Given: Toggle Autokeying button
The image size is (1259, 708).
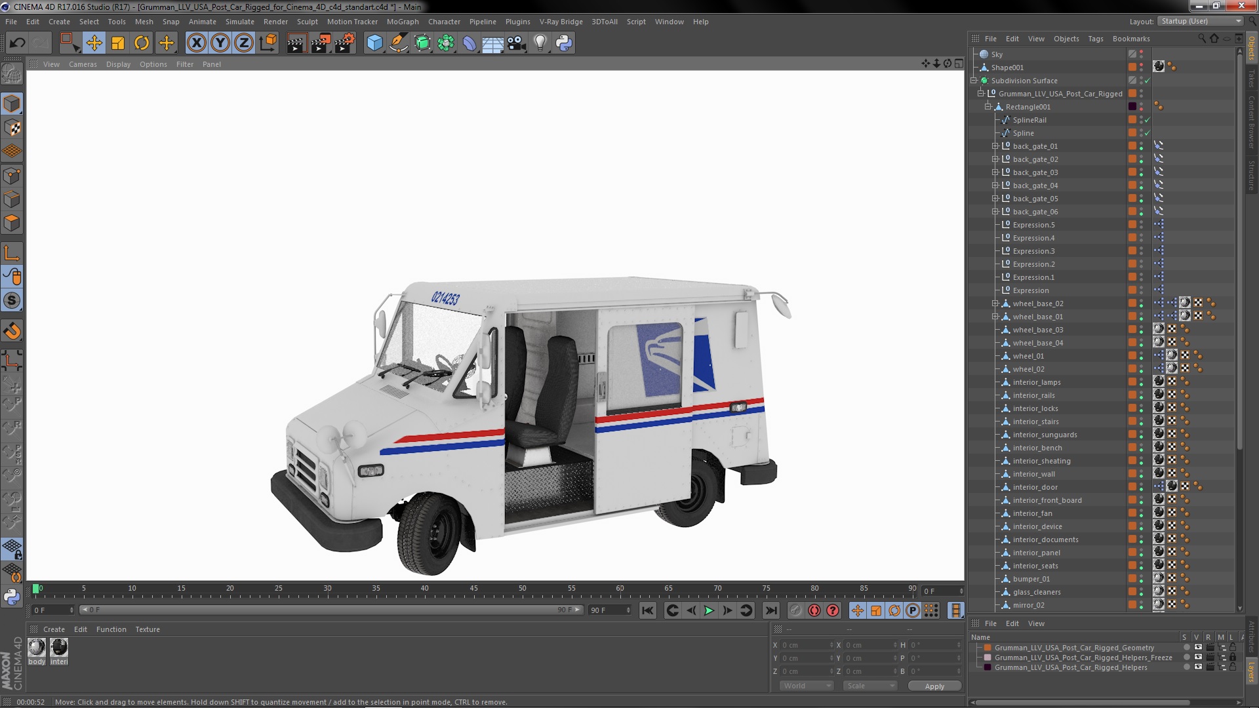Looking at the screenshot, I should (814, 610).
